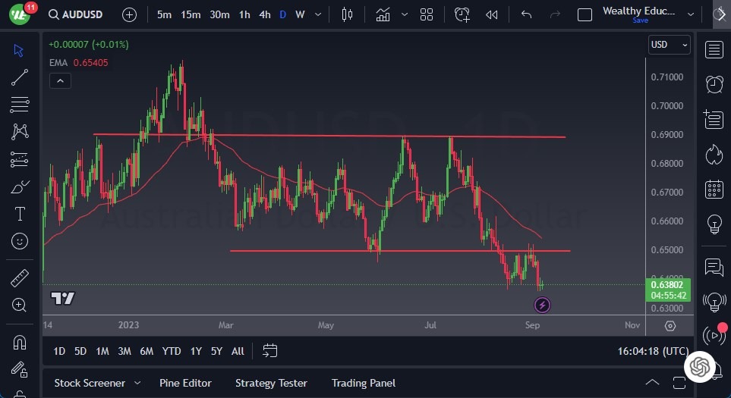Undo the last chart action

[x=526, y=15]
